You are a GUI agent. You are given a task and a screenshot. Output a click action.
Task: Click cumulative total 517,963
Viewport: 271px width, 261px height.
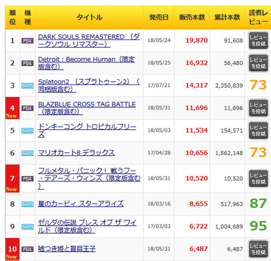(231, 204)
